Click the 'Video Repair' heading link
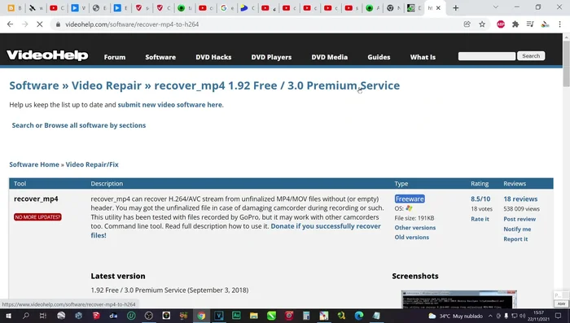570x323 pixels. 106,85
